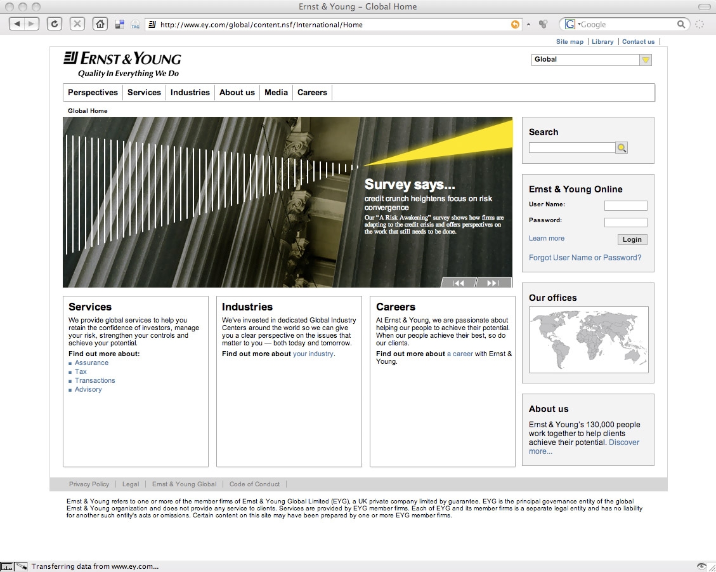The width and height of the screenshot is (716, 572).
Task: Open Forgot User Name or Password link
Action: click(585, 257)
